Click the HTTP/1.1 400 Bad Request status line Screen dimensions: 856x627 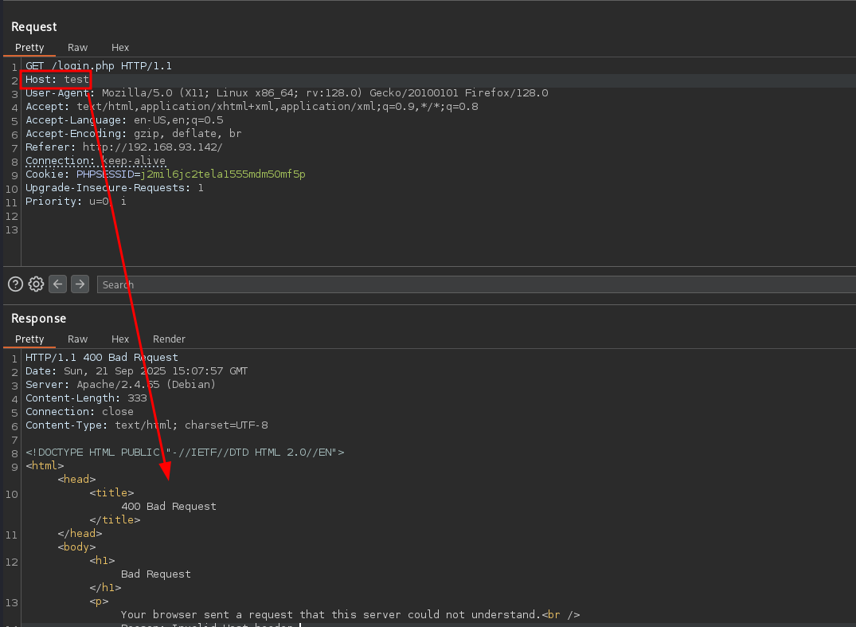[102, 358]
